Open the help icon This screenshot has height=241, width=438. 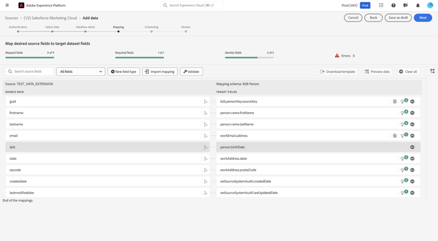click(393, 5)
